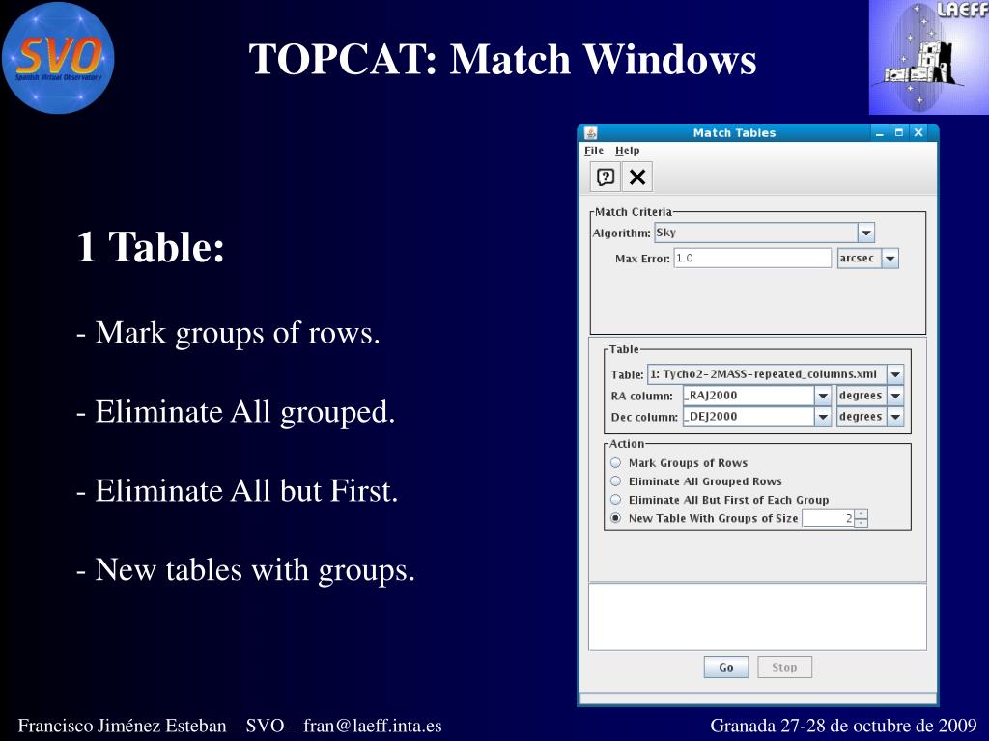Click the LAEFF logo image

point(928,57)
